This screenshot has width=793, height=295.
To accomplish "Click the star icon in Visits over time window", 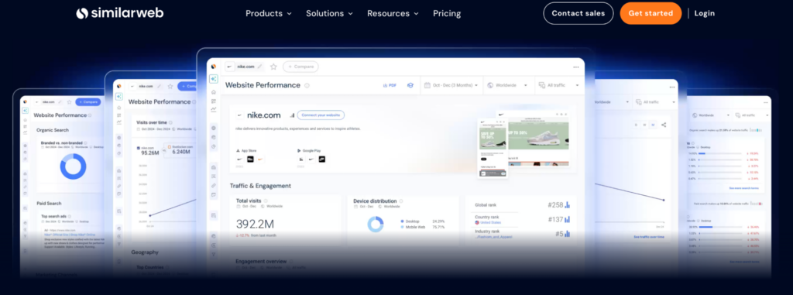I will (170, 87).
